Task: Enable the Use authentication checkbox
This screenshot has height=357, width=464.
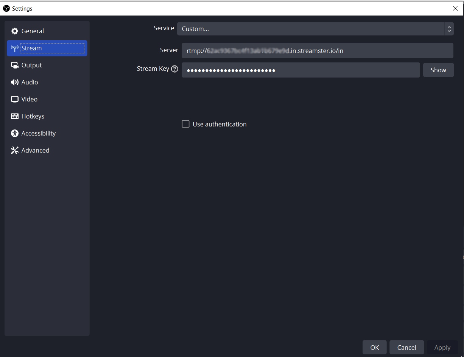Action: tap(185, 124)
